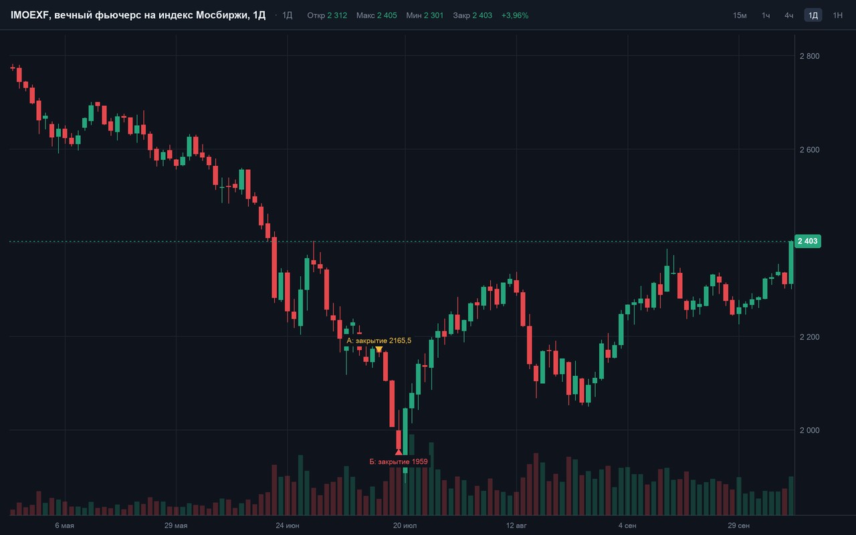
Task: Click the dotted current price line
Action: point(401,241)
